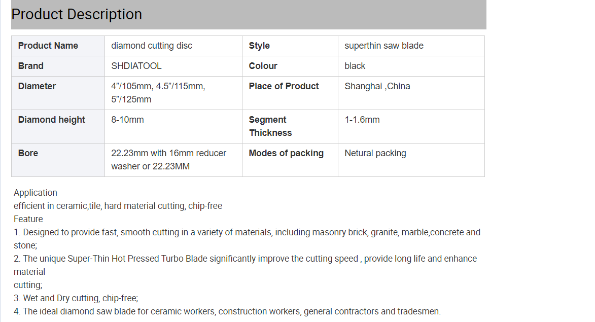
Task: Click feature 2 "The unique Super-Thin Hot Pressed Turbo Blade"
Action: [246, 272]
